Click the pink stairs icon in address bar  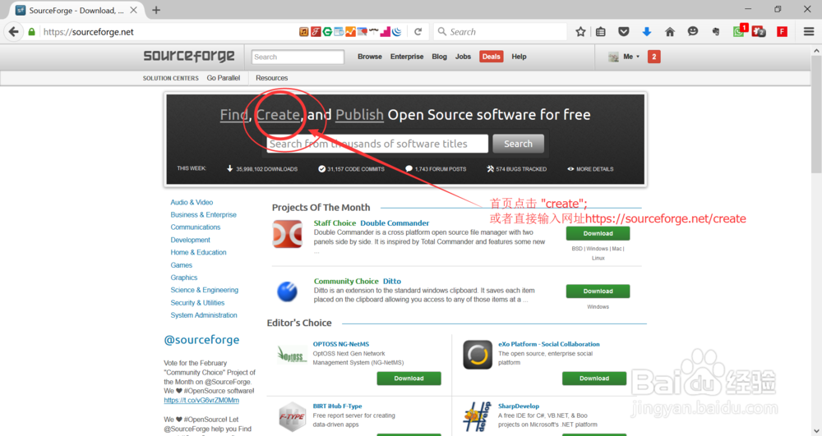coord(386,32)
